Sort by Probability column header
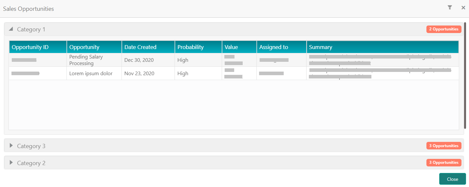 198,47
